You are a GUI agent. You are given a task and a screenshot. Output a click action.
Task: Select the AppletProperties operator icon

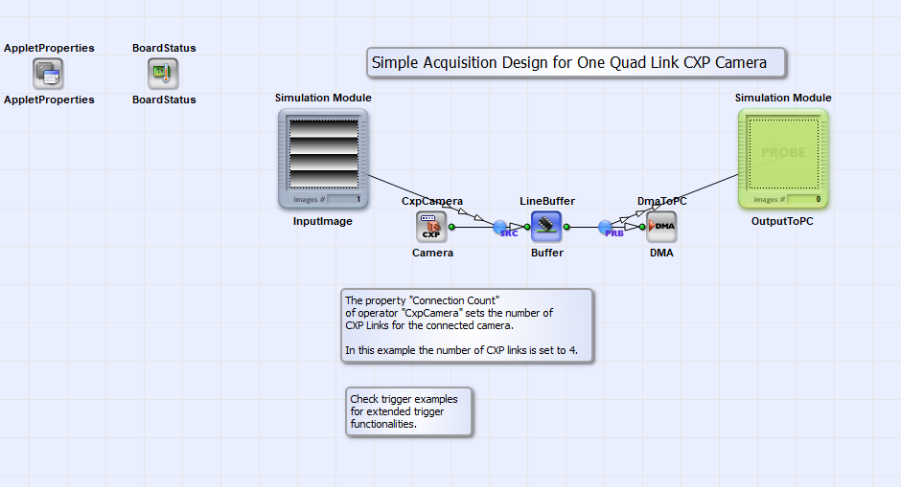pos(48,74)
